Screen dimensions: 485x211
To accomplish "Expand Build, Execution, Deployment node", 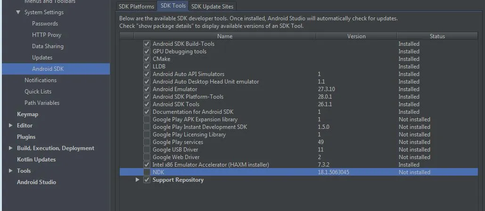I will [x=11, y=148].
